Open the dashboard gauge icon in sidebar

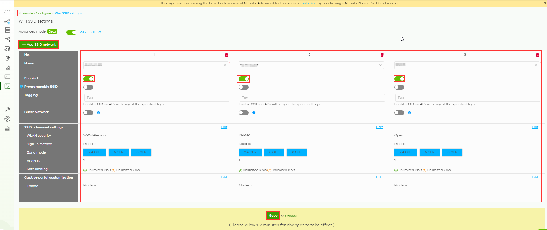click(x=7, y=12)
